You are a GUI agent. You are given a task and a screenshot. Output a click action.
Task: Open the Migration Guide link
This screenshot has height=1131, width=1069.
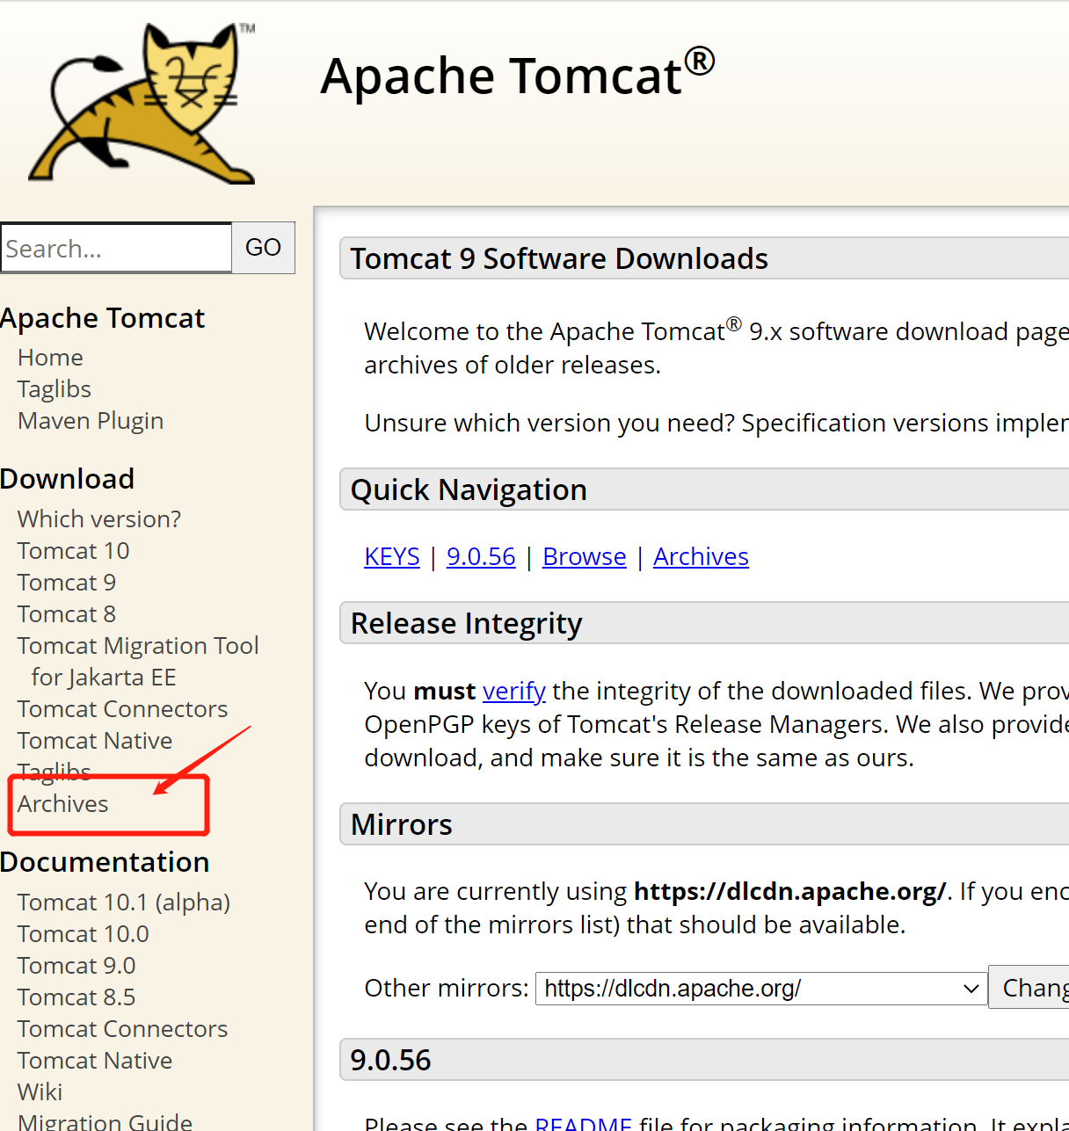pyautogui.click(x=105, y=1121)
